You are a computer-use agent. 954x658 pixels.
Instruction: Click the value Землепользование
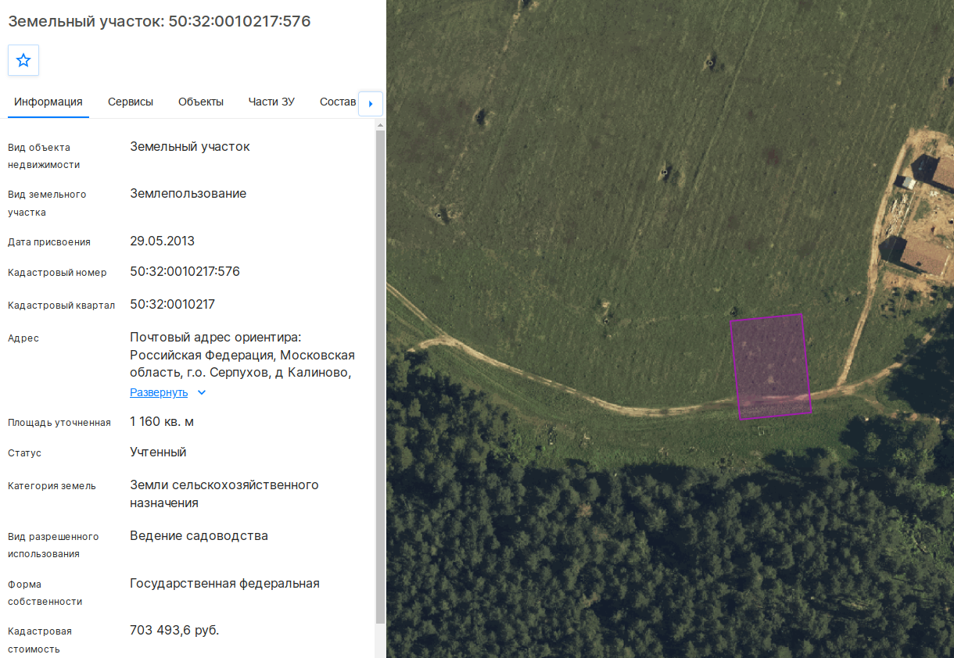[188, 193]
